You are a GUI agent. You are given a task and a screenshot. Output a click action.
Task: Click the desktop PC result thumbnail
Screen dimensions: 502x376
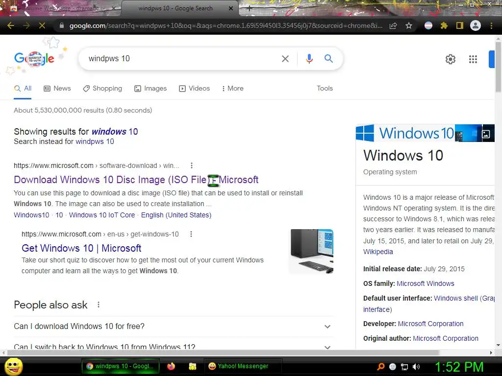(311, 252)
